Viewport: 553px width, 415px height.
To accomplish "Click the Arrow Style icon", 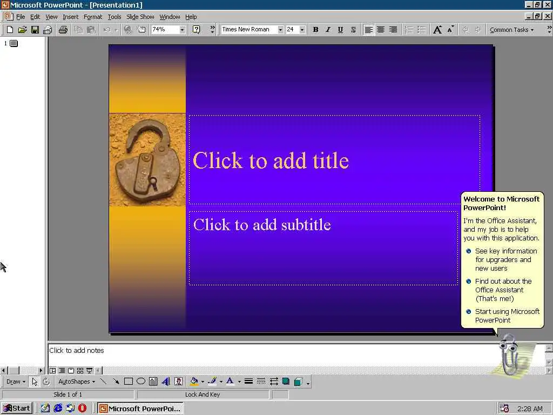I will [x=274, y=381].
